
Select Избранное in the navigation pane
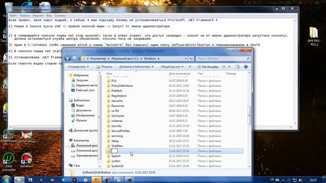(x=81, y=75)
